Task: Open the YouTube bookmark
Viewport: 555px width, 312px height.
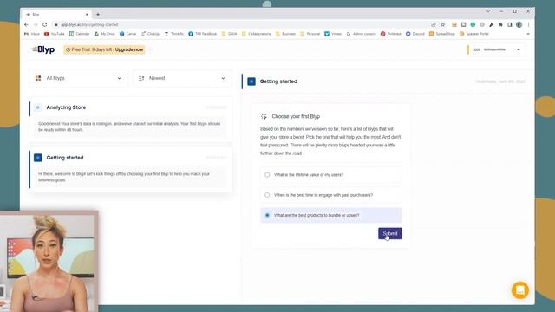Action: (54, 34)
